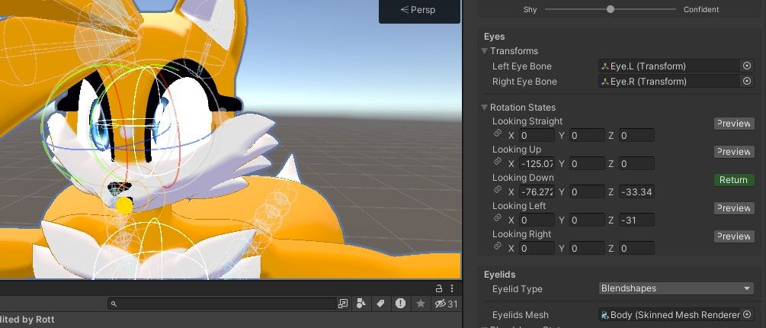The height and width of the screenshot is (328, 766).
Task: Toggle link icon for Looking Down
Action: pos(498,190)
